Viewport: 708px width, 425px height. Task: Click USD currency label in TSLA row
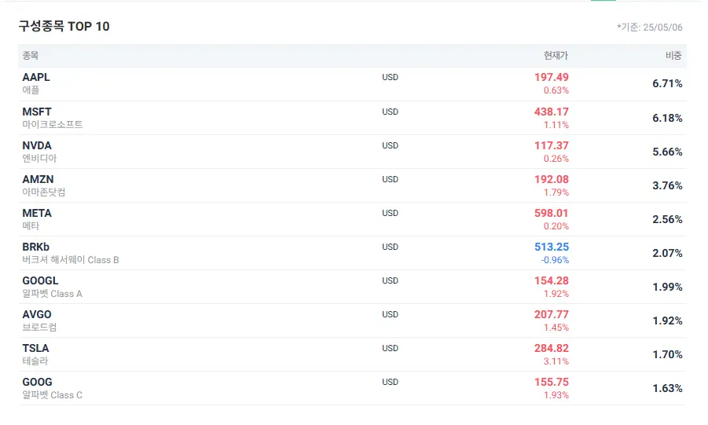point(390,348)
